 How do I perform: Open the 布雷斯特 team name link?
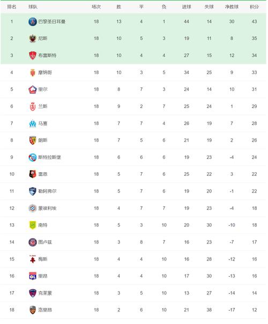pos(47,55)
